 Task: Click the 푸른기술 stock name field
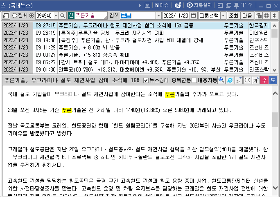tap(87, 16)
